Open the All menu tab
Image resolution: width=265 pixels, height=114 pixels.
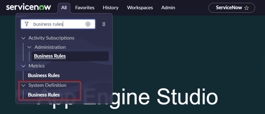64,7
